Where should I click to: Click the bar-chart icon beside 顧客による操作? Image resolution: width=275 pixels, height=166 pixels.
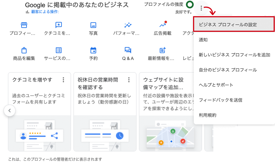pyautogui.click(x=27, y=12)
